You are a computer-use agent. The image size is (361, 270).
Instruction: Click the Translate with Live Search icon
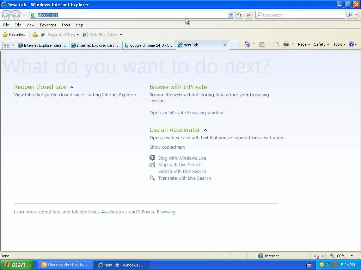tap(152, 178)
